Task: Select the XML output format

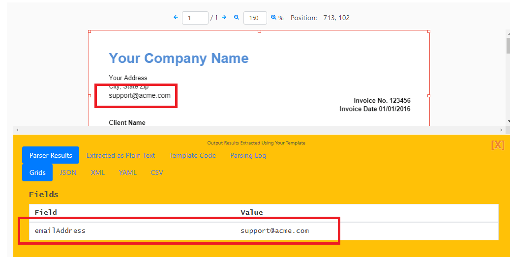Action: pyautogui.click(x=97, y=172)
